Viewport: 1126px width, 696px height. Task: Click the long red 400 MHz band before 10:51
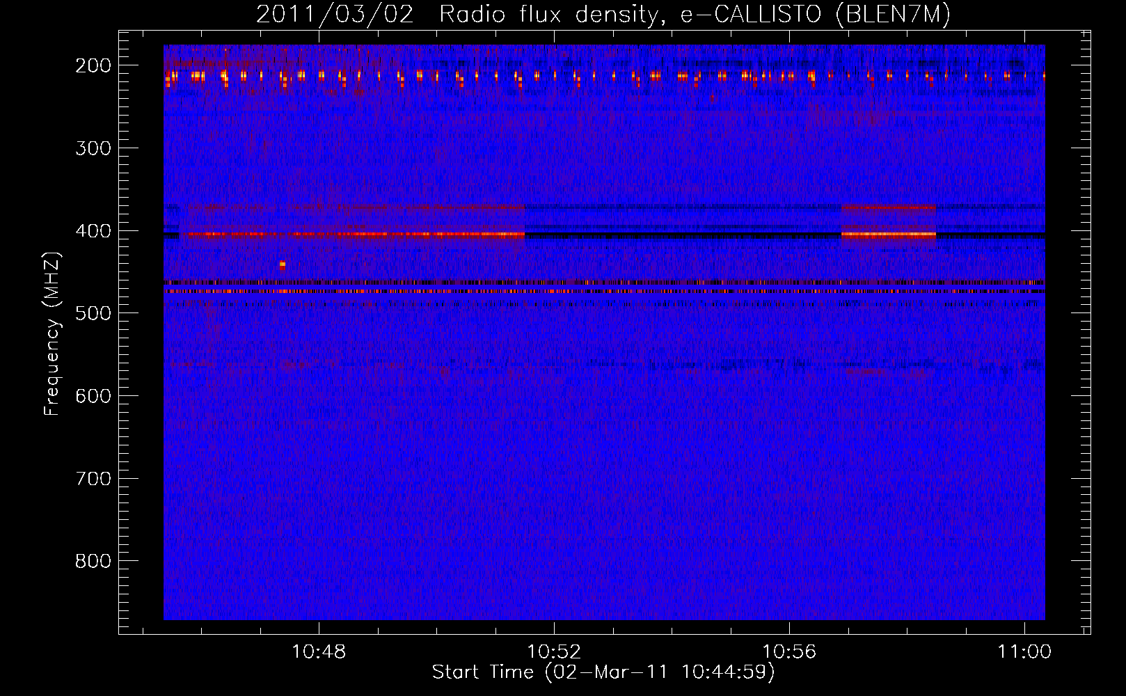(x=356, y=235)
